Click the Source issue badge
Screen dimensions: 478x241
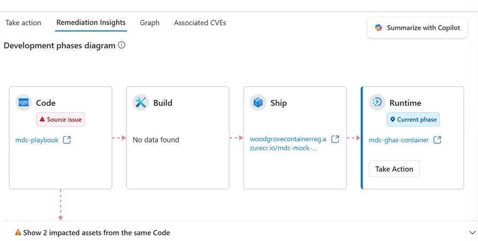click(x=60, y=120)
